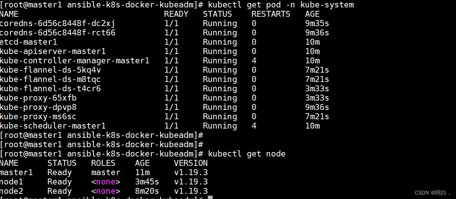The height and width of the screenshot is (199, 456).
Task: Click the VERSION column header
Action: [191, 163]
